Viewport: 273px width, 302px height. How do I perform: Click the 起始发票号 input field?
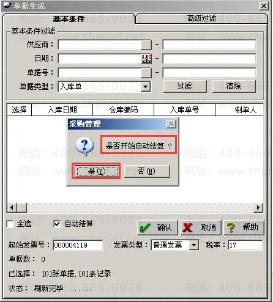pos(78,245)
